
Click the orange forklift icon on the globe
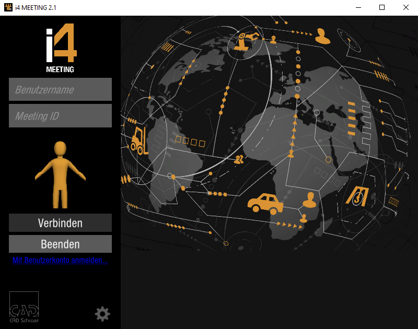point(139,140)
